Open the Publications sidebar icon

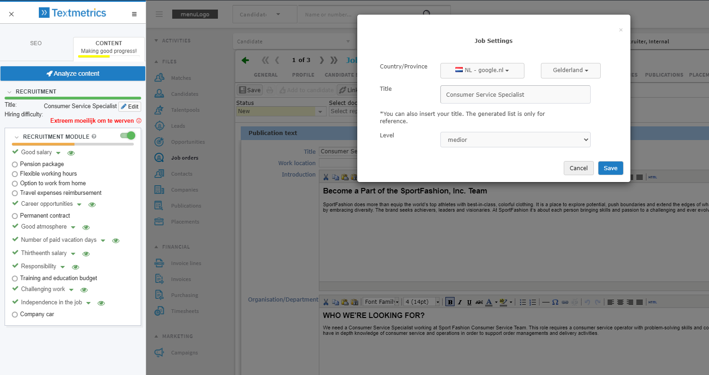(x=159, y=205)
